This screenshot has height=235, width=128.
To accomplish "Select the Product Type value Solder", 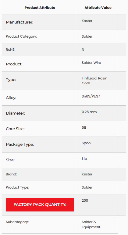I will [87, 187].
